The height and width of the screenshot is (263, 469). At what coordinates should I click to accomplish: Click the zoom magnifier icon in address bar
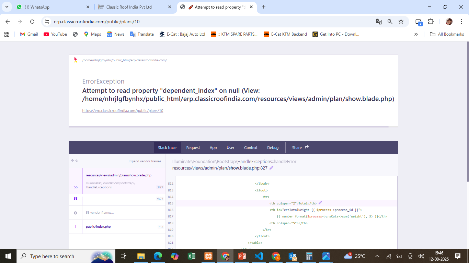pos(390,22)
